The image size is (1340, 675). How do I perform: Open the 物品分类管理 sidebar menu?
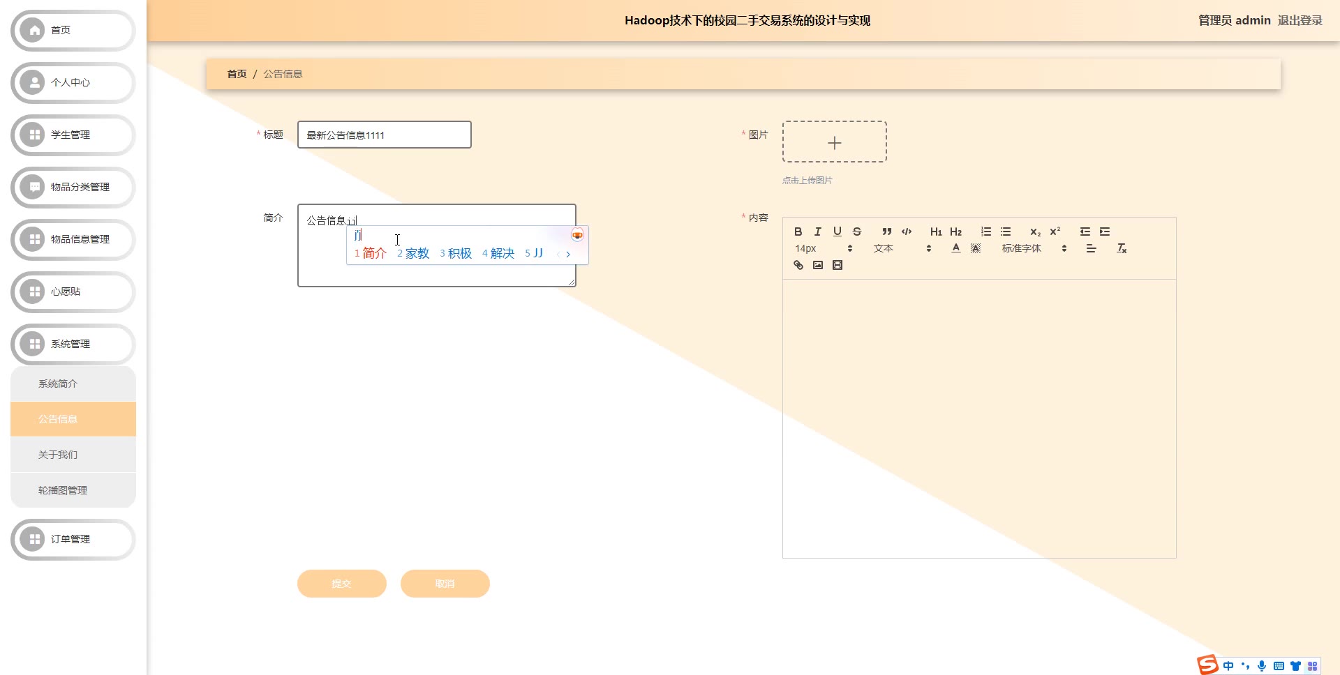tap(73, 187)
